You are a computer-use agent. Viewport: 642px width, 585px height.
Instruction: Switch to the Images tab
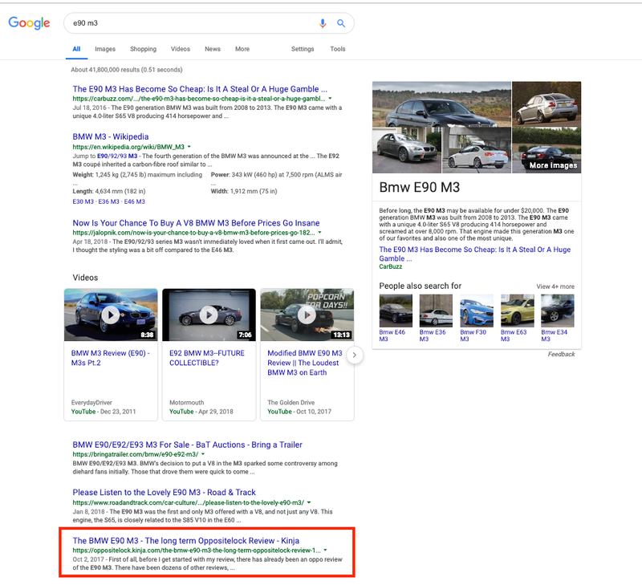[x=105, y=49]
